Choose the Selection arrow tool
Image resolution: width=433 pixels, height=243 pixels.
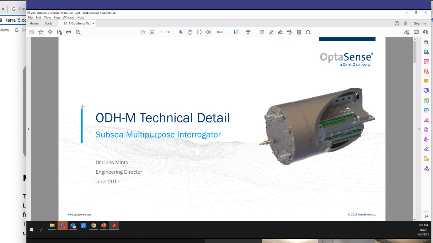point(181,32)
